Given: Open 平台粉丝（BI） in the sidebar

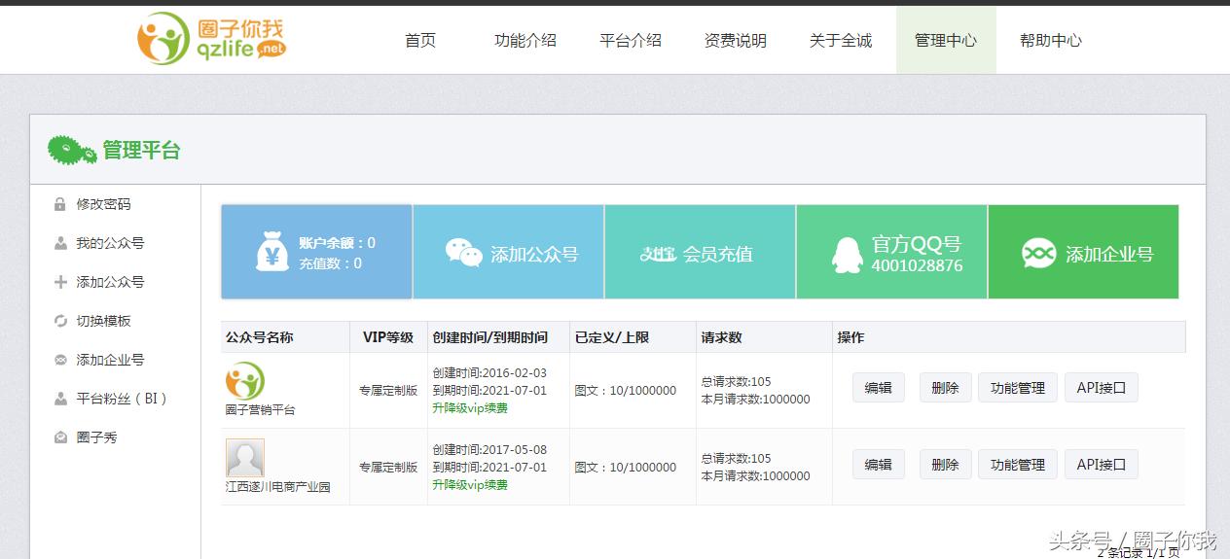Looking at the screenshot, I should (123, 399).
